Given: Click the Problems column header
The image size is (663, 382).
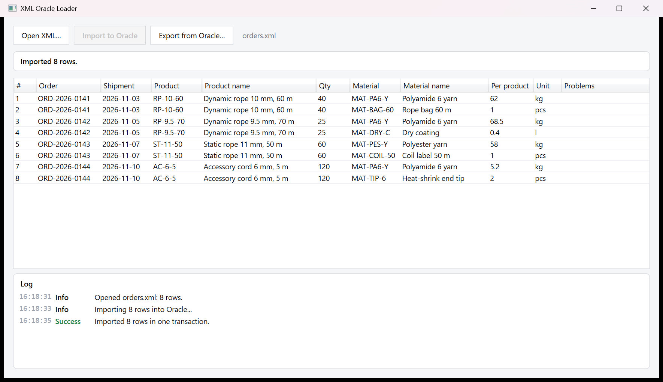Looking at the screenshot, I should (605, 86).
